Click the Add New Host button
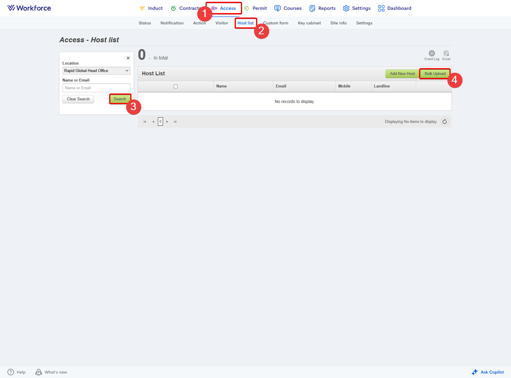Screen dimensions: 511x378 [402, 74]
